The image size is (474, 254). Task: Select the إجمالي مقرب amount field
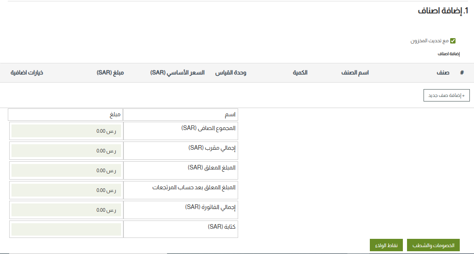(x=66, y=151)
